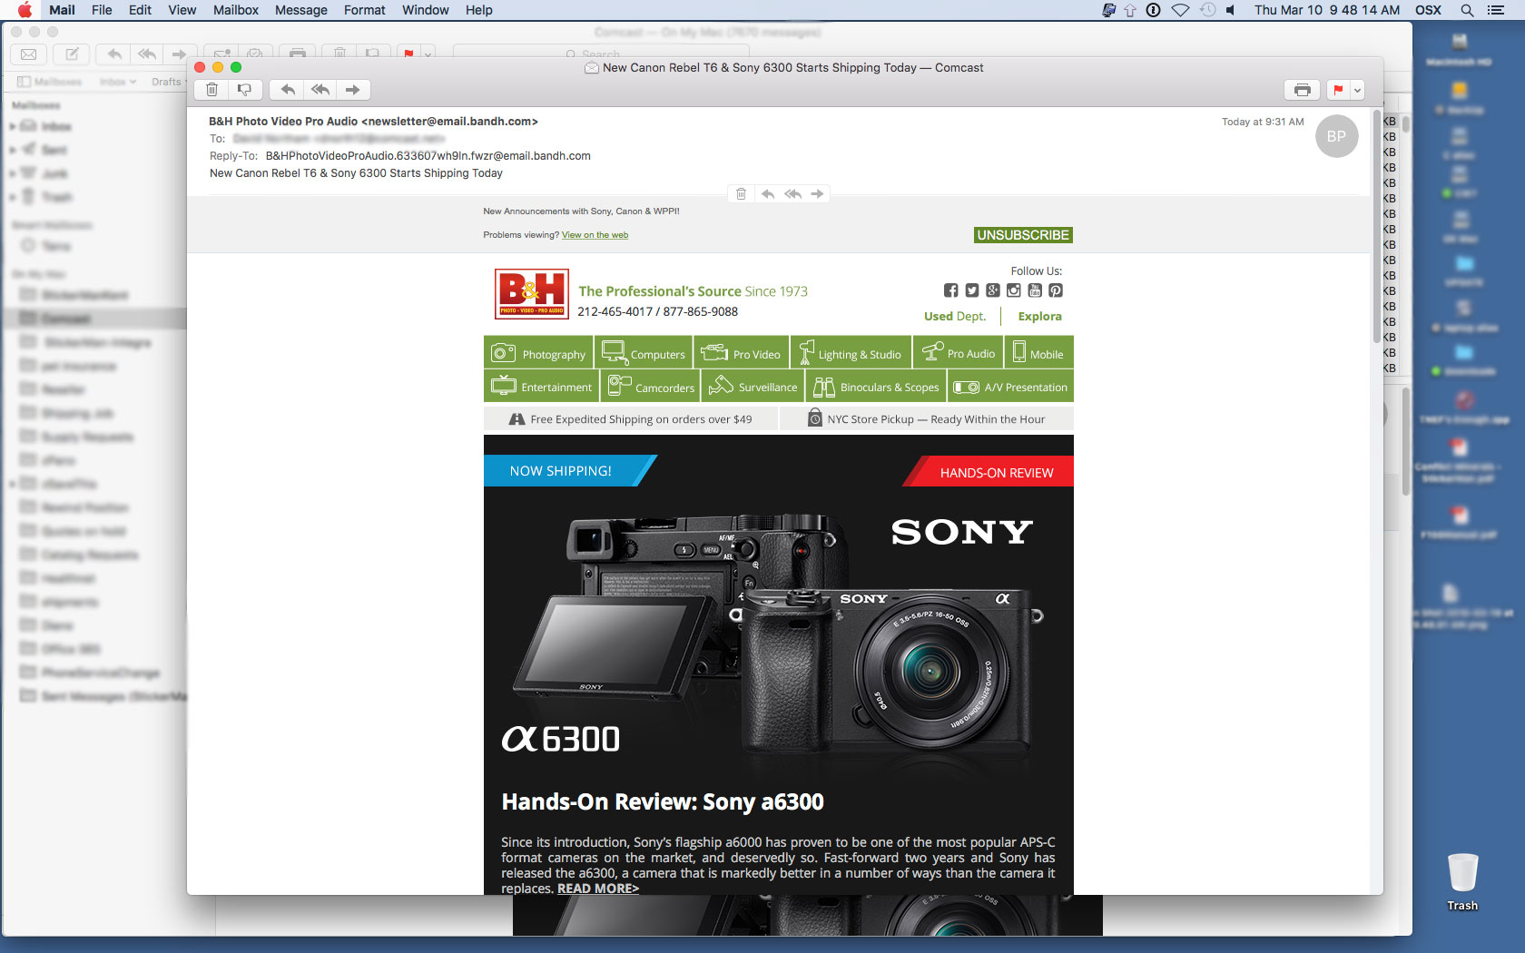1525x953 pixels.
Task: Click the forward arrow in the header hover bar
Action: coord(818,194)
